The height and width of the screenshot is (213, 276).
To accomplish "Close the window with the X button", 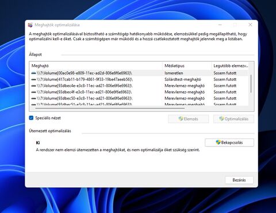I will click(x=250, y=25).
